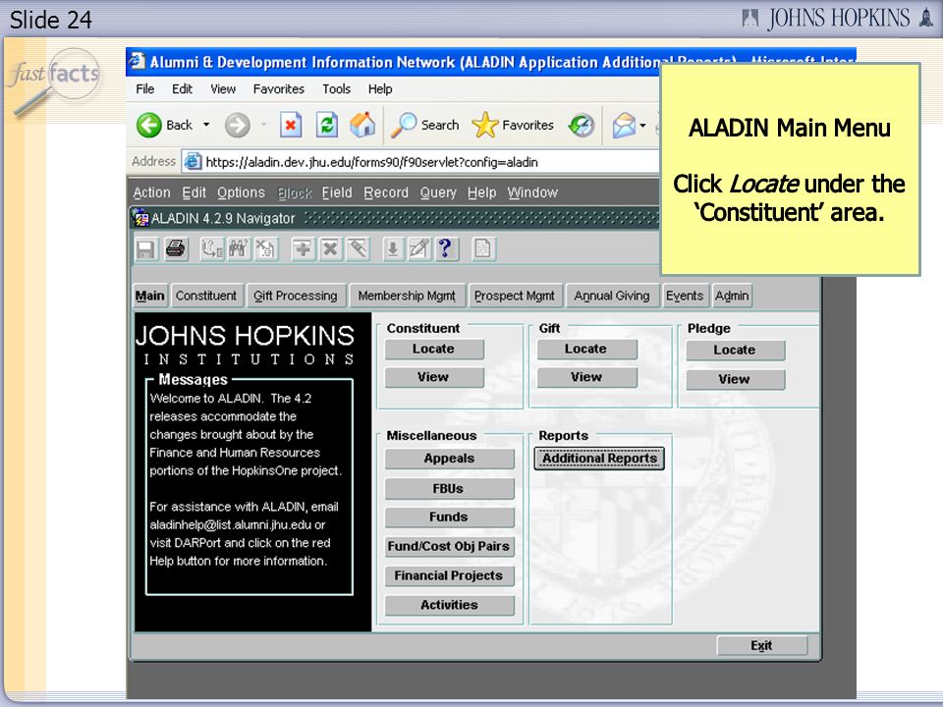Click the Financial Projects button
Viewport: 943px width, 707px height.
point(449,576)
